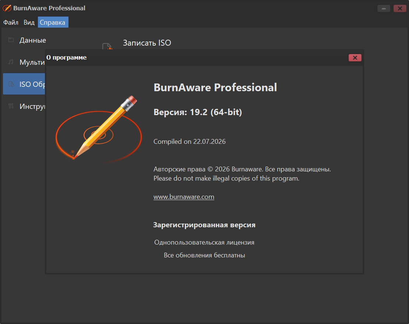
Task: Close the BurnAware Professional main window
Action: (x=400, y=8)
